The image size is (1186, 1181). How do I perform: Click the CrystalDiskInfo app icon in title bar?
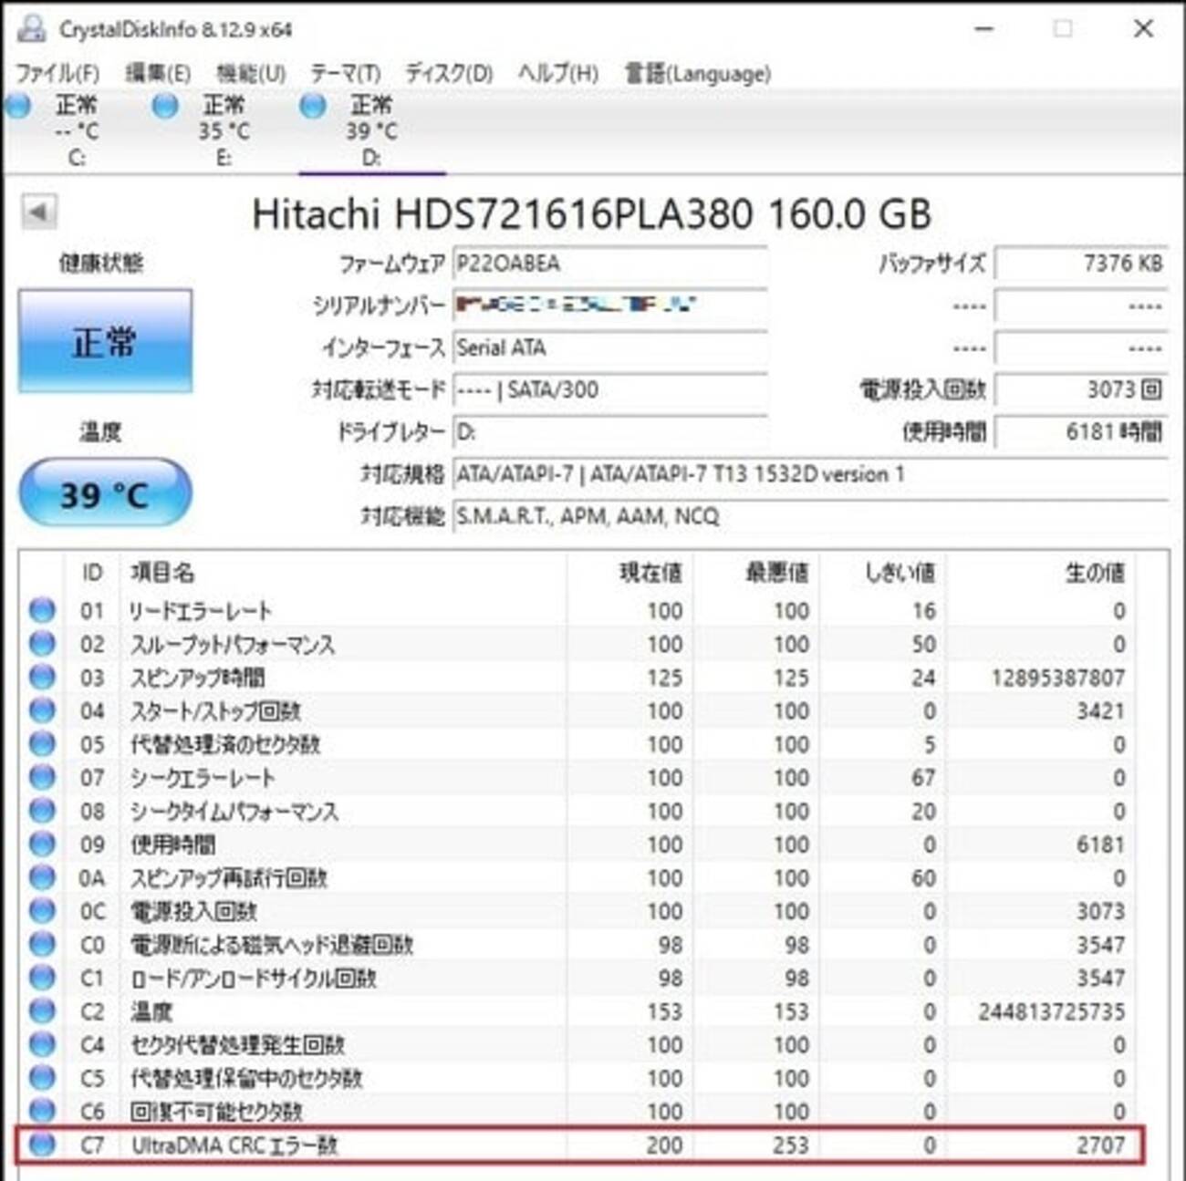pos(30,28)
